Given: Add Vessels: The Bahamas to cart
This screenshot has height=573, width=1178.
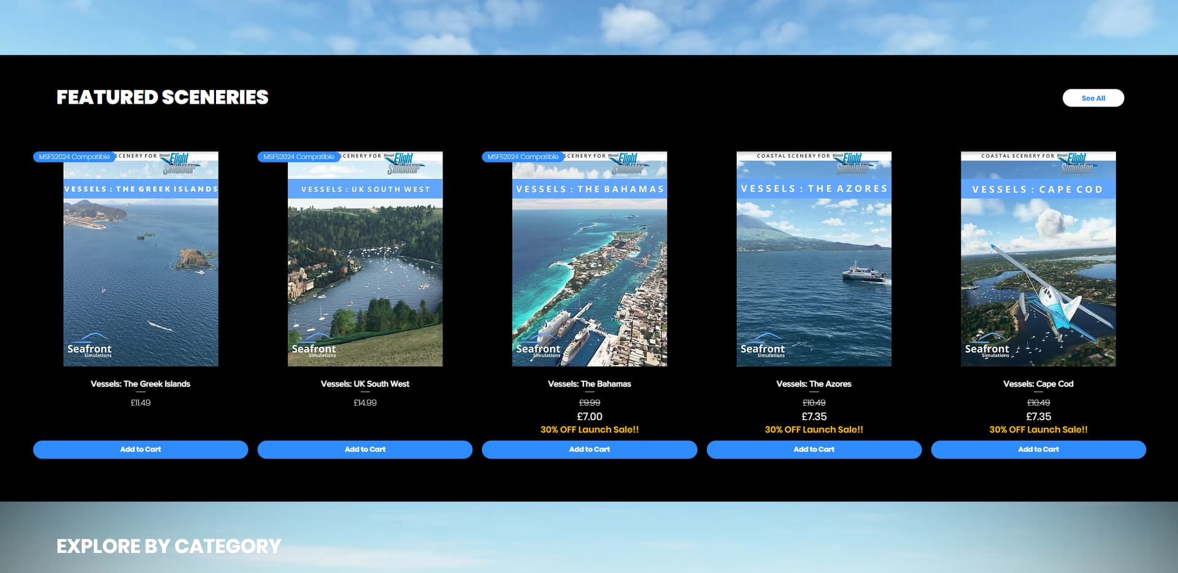Looking at the screenshot, I should [x=590, y=449].
